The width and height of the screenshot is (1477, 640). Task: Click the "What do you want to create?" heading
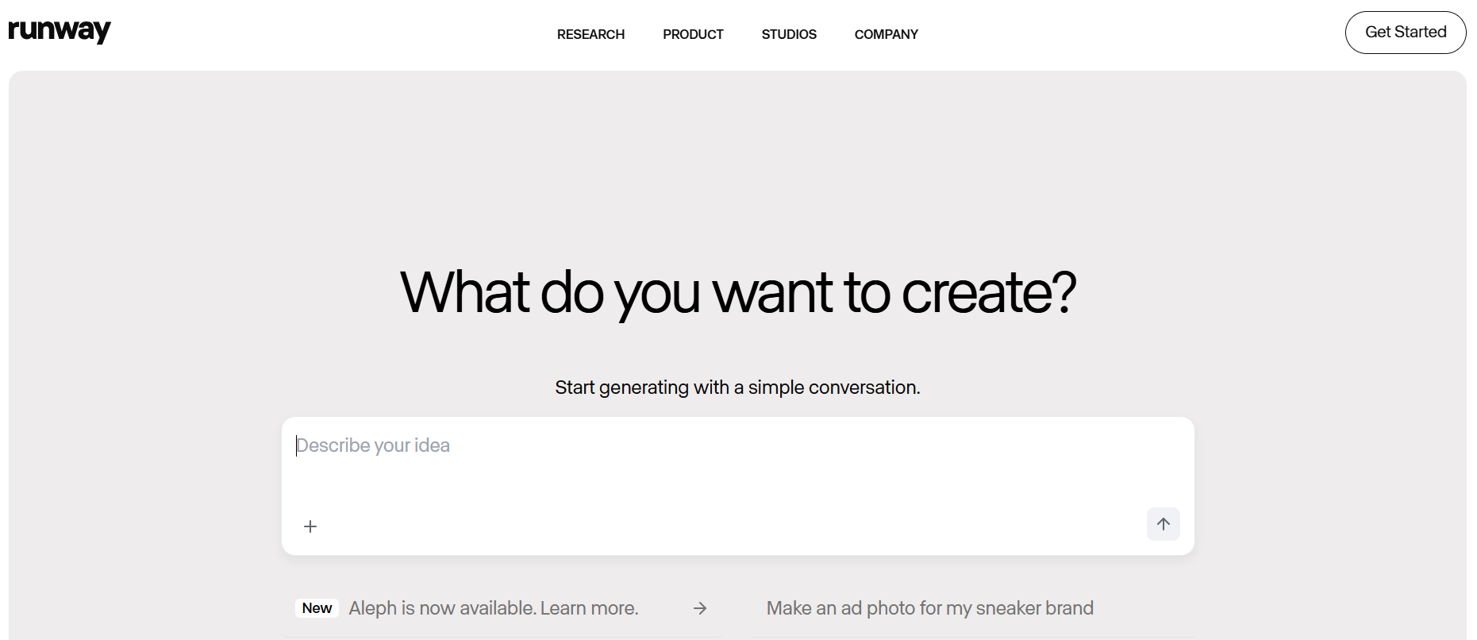coord(737,292)
